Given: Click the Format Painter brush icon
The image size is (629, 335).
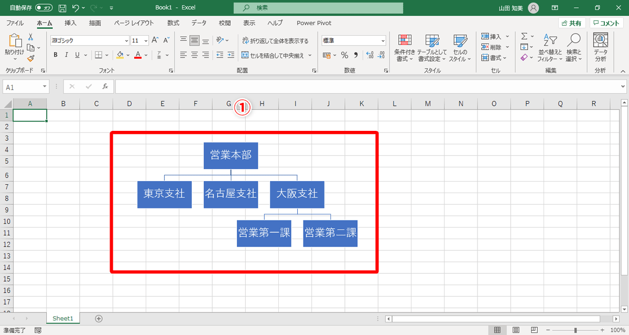Looking at the screenshot, I should (30, 58).
